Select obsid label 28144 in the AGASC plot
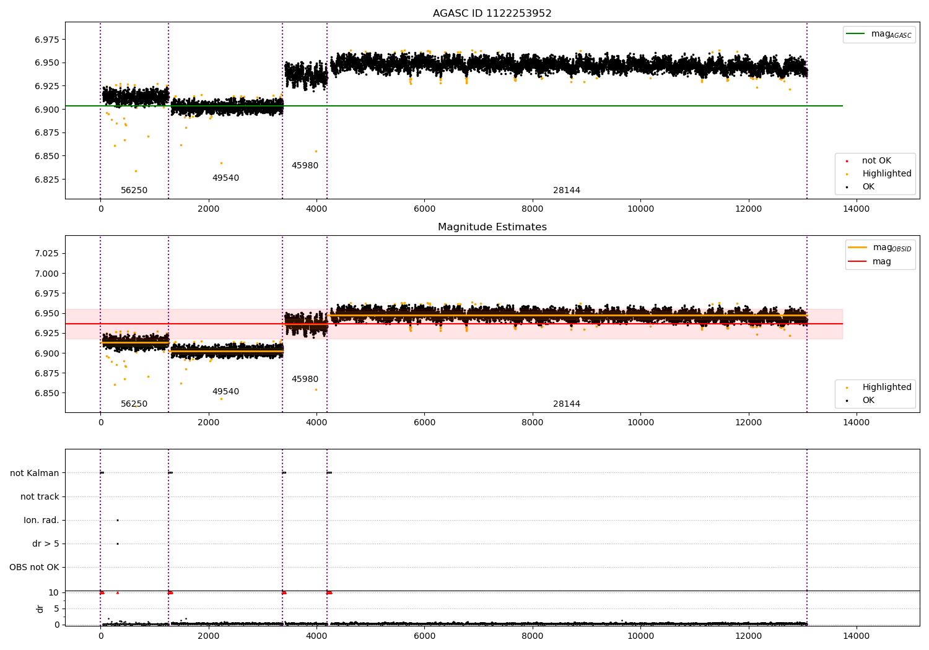929x650 pixels. [x=567, y=191]
